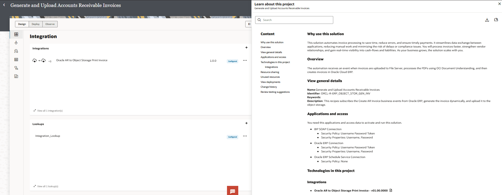Jump to Applications and access section
The height and width of the screenshot is (195, 502).
click(273, 57)
